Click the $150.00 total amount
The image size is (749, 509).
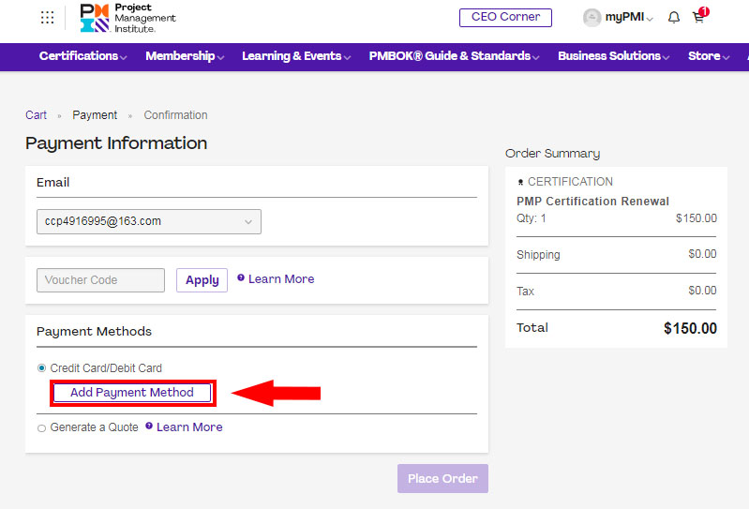coord(690,328)
